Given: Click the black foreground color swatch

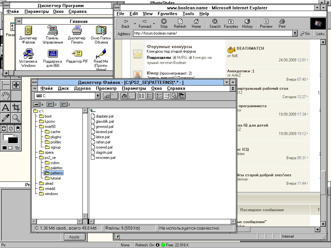Looking at the screenshot, I should point(13,140).
